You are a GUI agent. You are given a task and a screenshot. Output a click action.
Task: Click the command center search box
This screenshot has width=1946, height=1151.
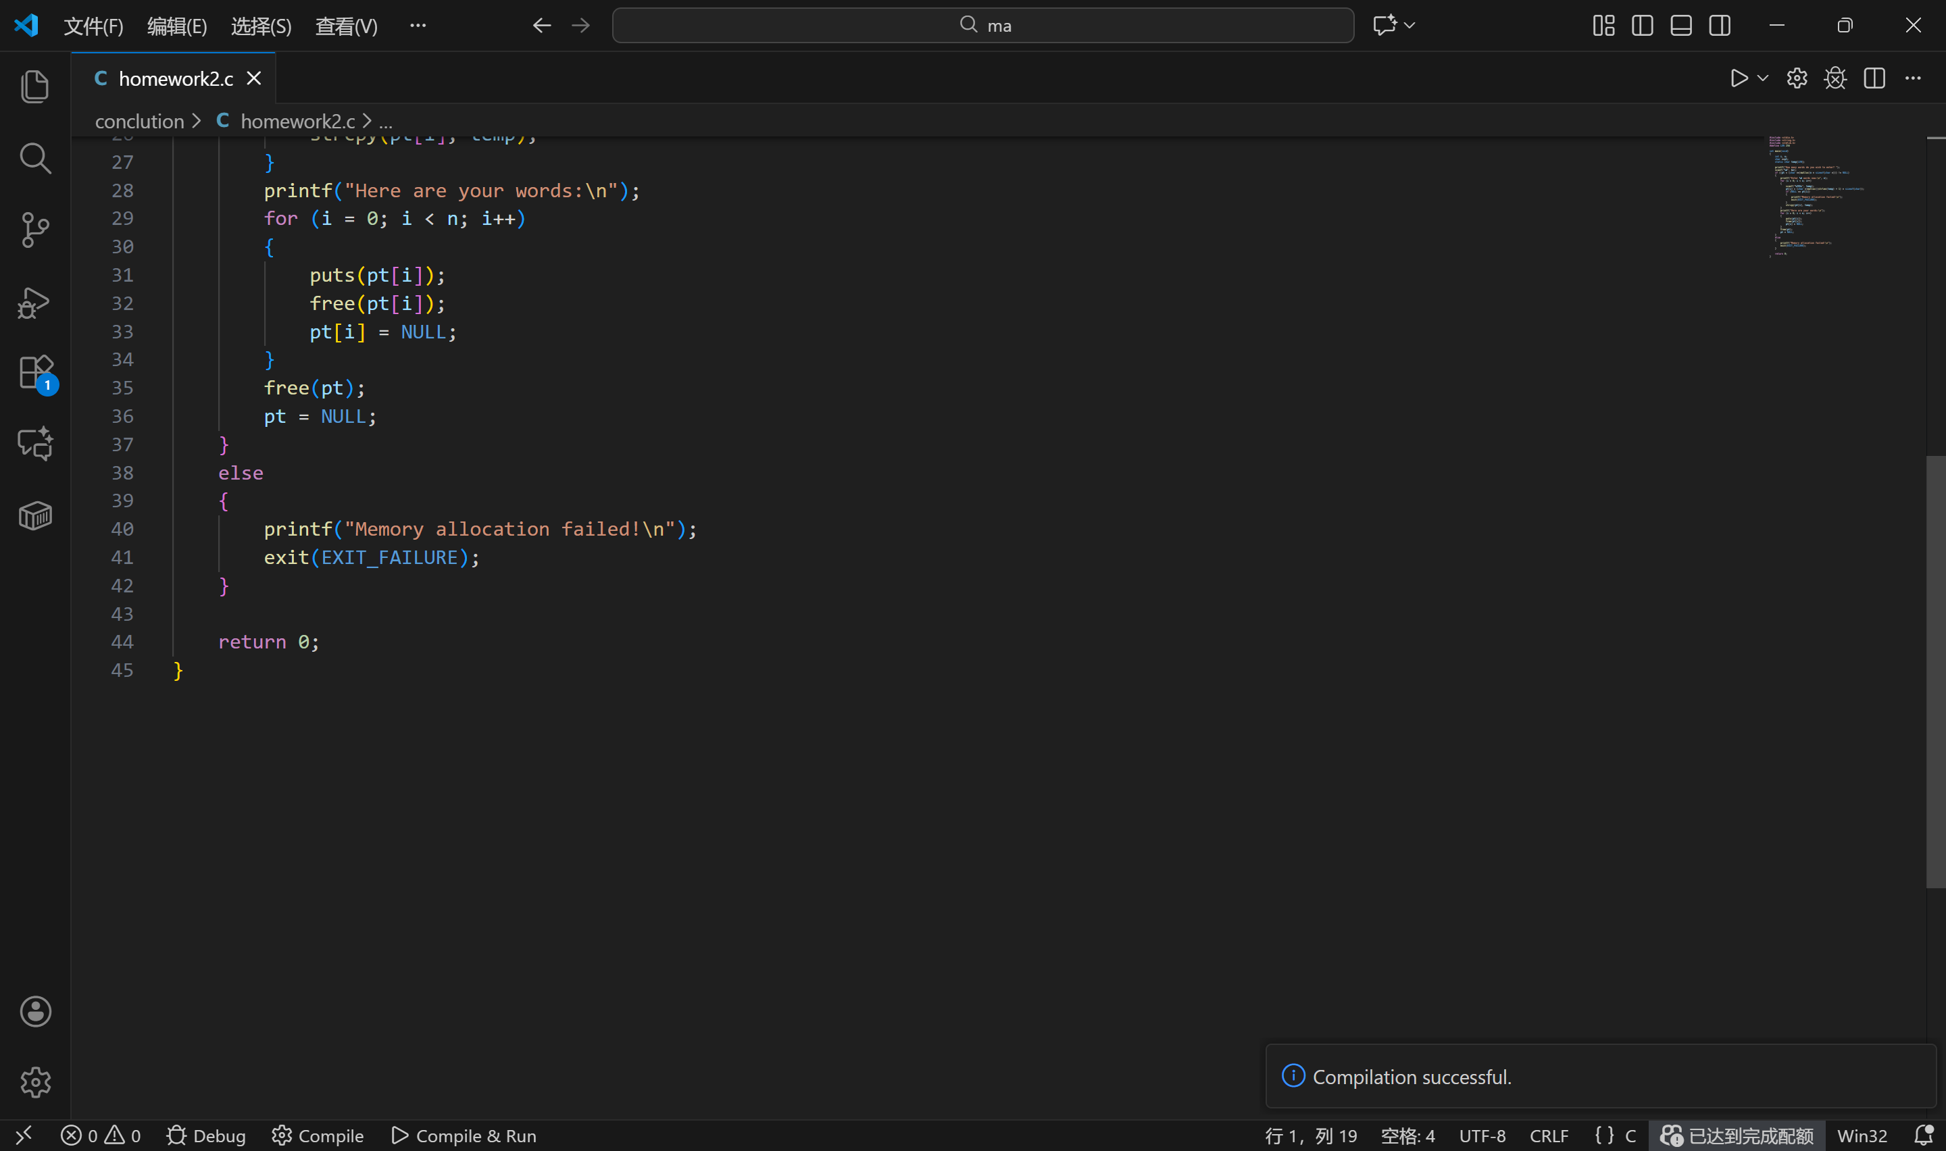pyautogui.click(x=982, y=26)
